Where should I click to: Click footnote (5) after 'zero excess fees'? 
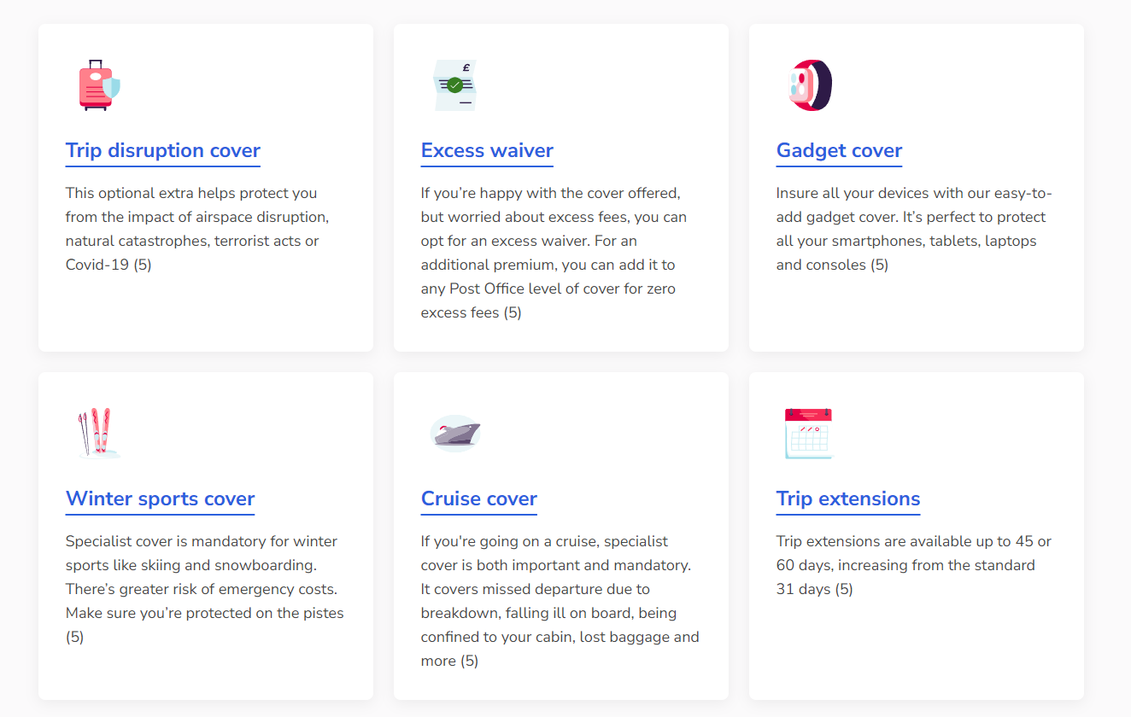coord(512,312)
